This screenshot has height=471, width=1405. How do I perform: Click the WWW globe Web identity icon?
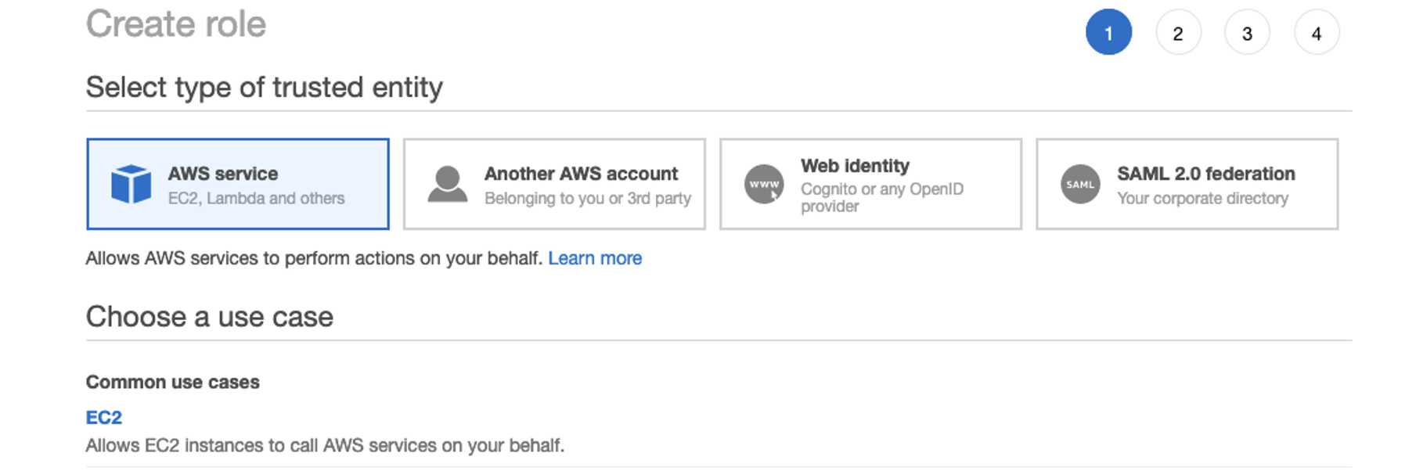pos(764,185)
